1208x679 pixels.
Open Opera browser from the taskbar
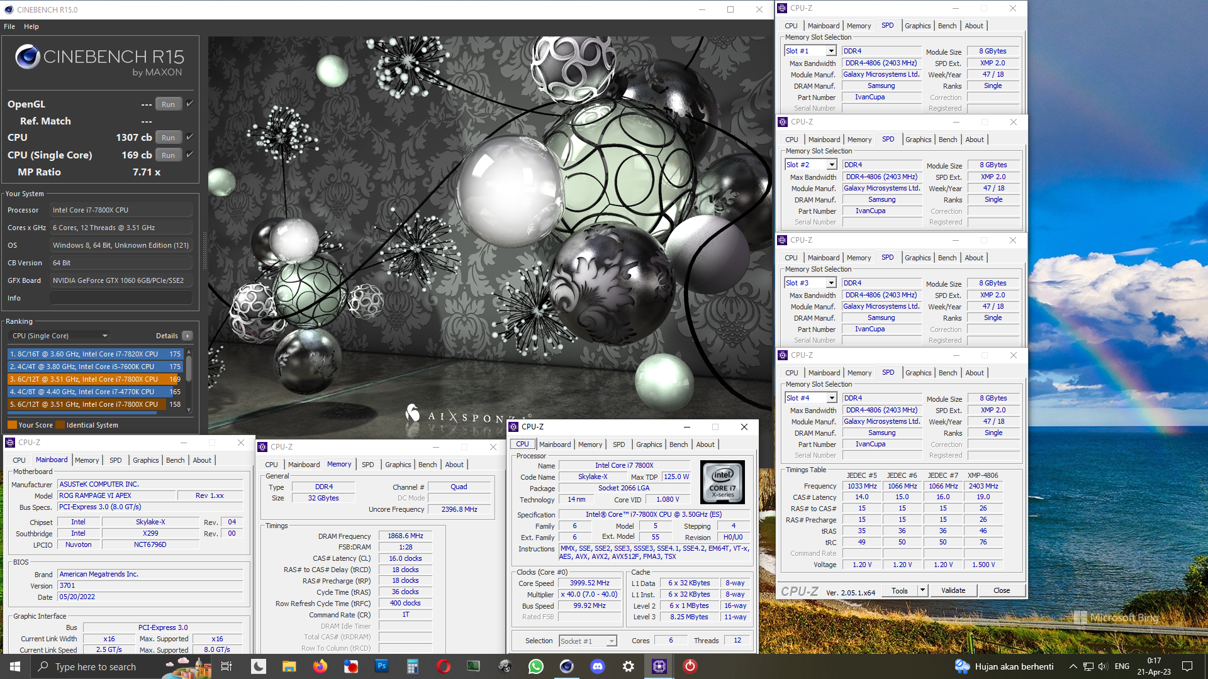tap(443, 666)
